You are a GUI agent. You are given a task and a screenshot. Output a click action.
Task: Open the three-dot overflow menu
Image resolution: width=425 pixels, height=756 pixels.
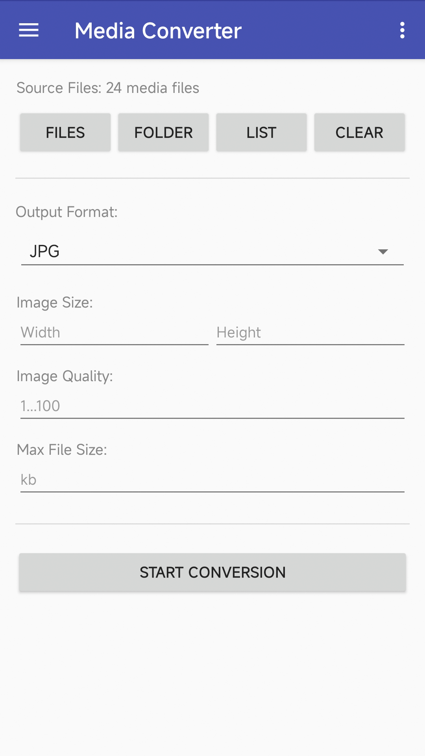402,30
